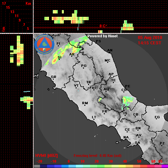Select the FI city marker
The width and height of the screenshot is (168, 168).
(x=58, y=46)
